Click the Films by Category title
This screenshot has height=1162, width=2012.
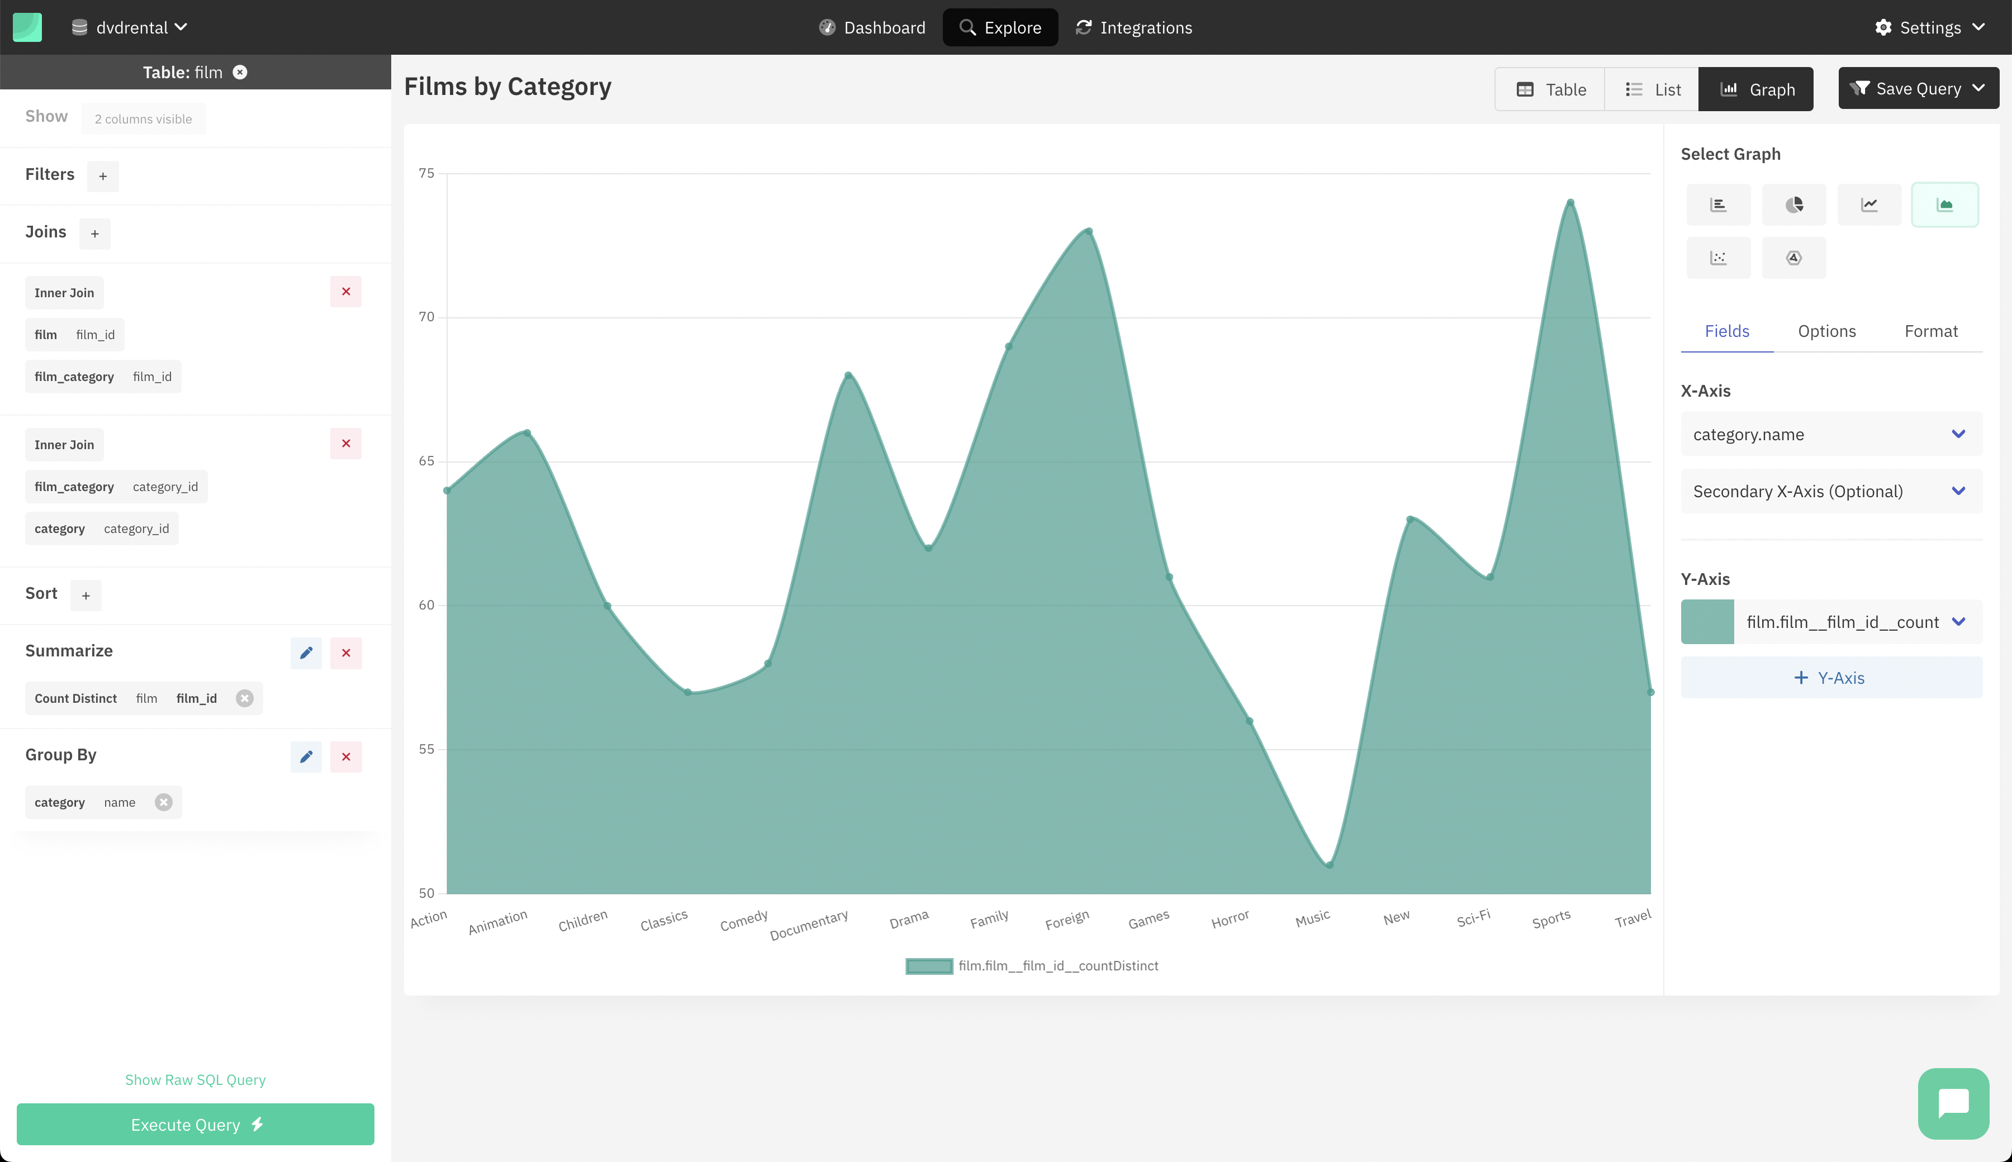(508, 86)
